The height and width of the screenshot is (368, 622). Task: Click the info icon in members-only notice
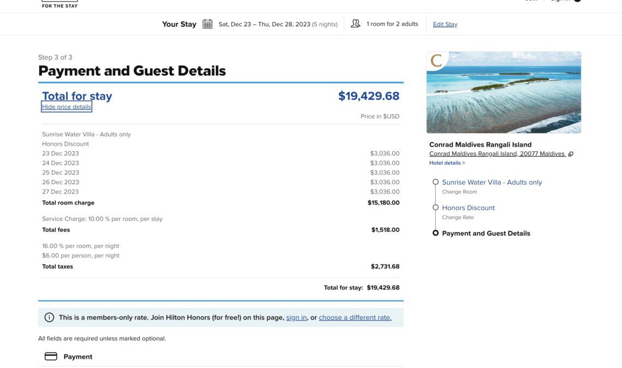(x=49, y=317)
